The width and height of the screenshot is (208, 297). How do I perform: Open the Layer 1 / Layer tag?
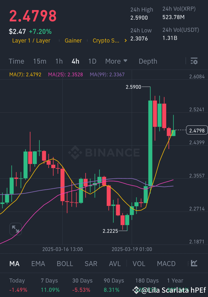31,41
